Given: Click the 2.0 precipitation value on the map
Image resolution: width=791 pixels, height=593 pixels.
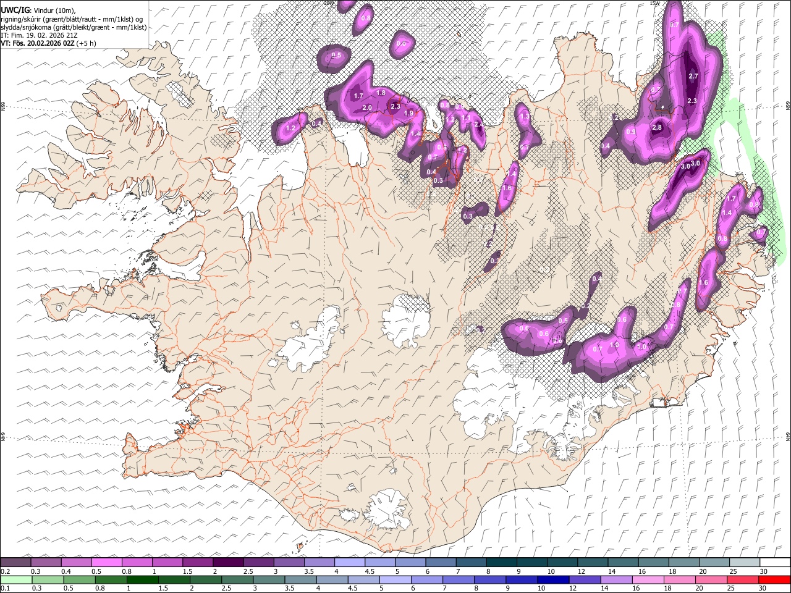Looking at the screenshot, I should pos(367,108).
